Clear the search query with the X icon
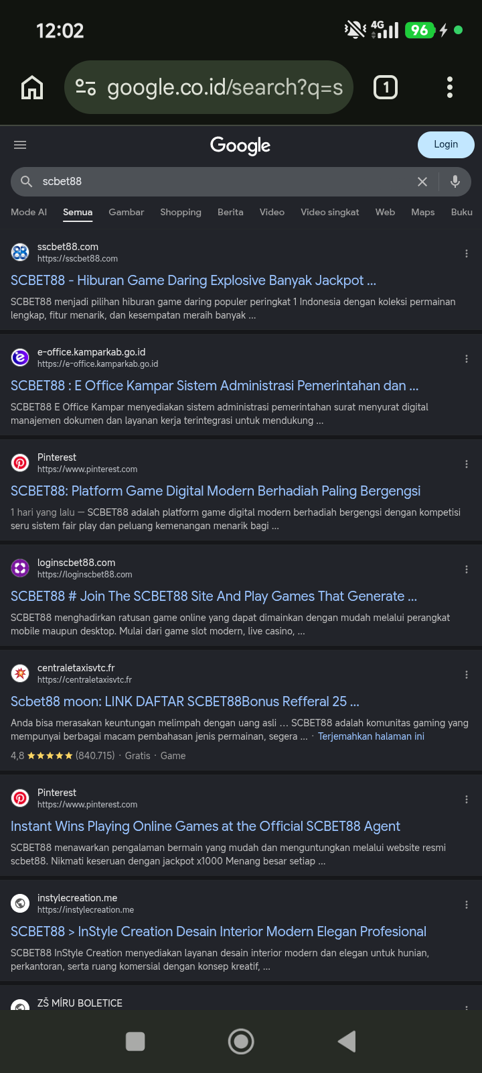The height and width of the screenshot is (1073, 482). coord(422,182)
